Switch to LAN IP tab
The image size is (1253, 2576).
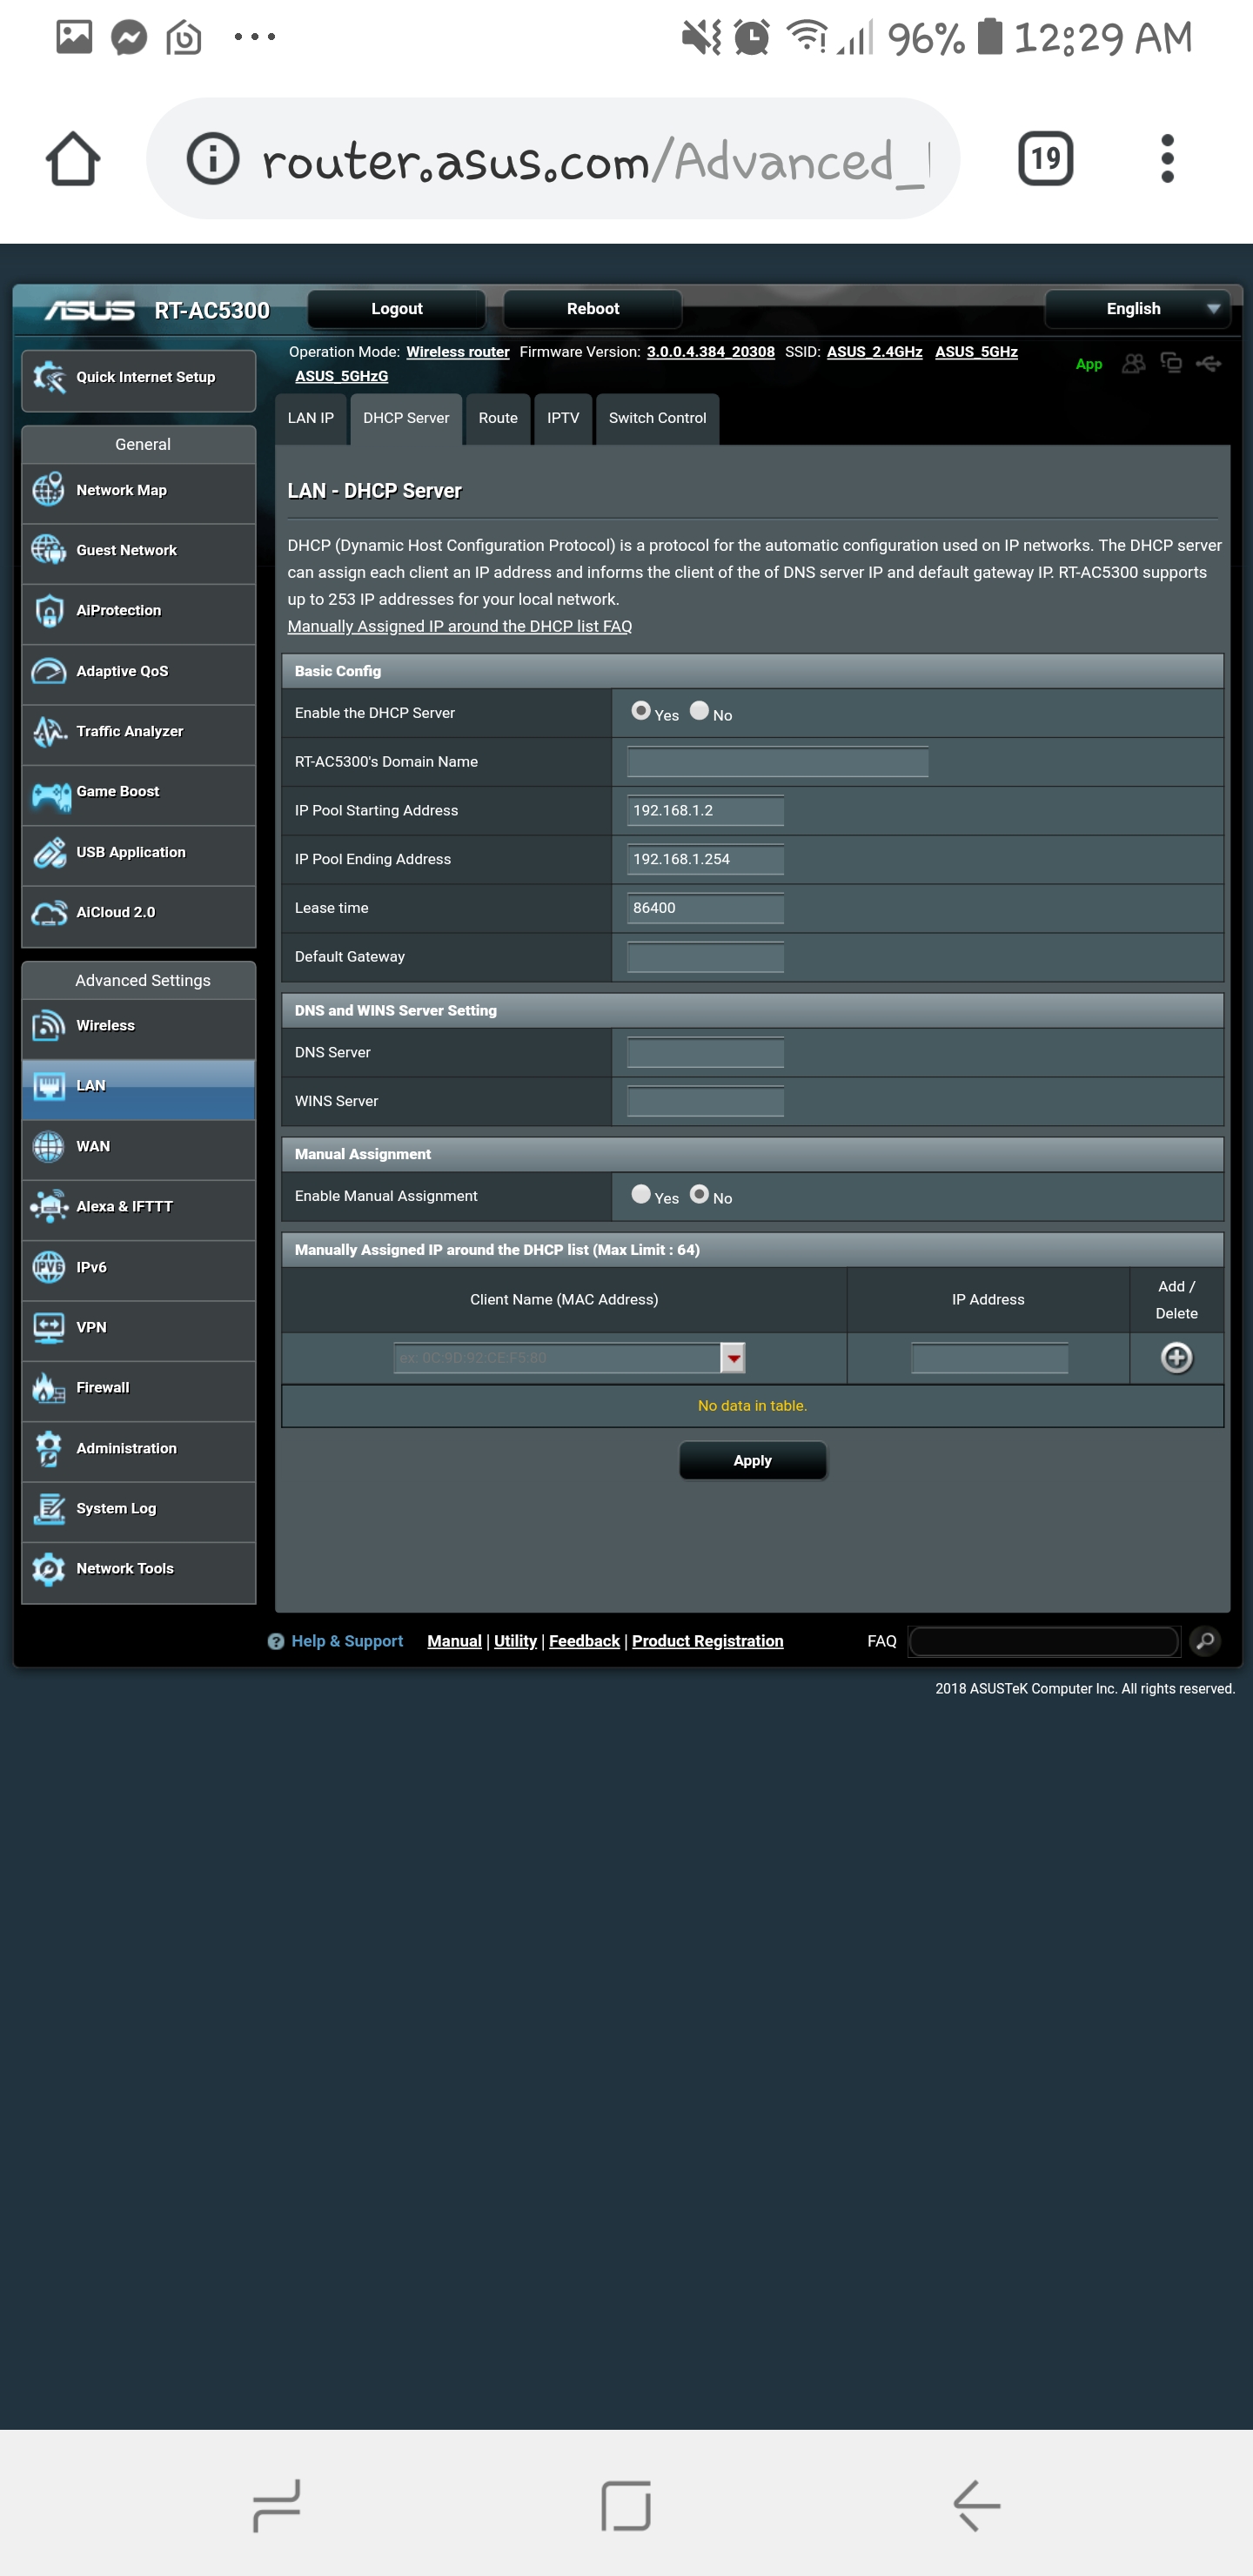coord(311,419)
